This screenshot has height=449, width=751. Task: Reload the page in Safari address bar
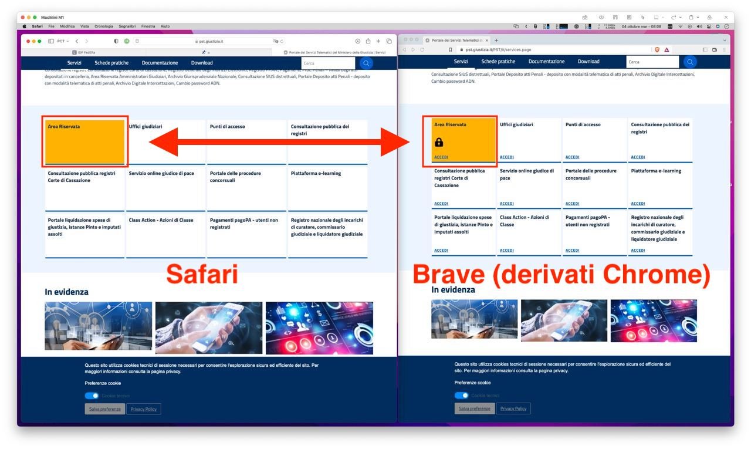[282, 41]
